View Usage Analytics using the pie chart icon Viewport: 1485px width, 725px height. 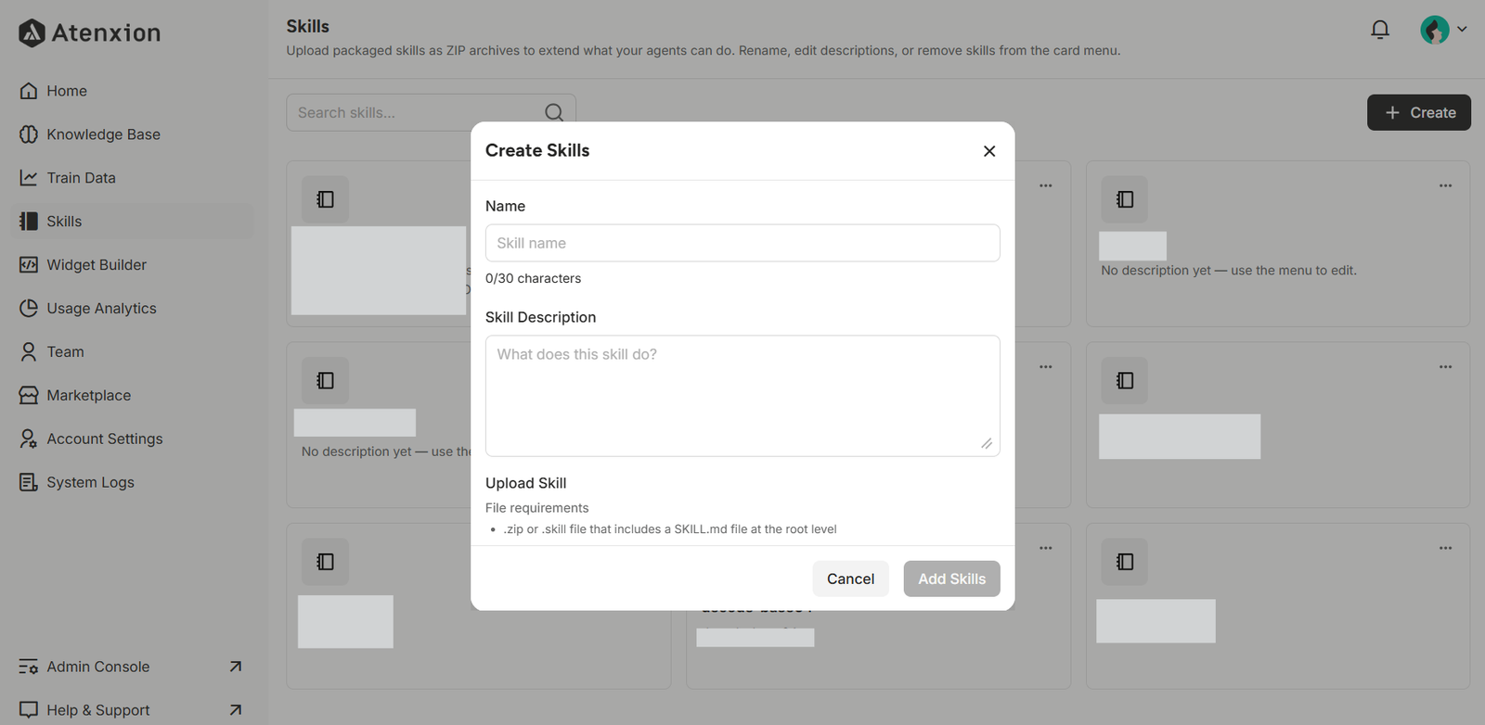tap(29, 309)
